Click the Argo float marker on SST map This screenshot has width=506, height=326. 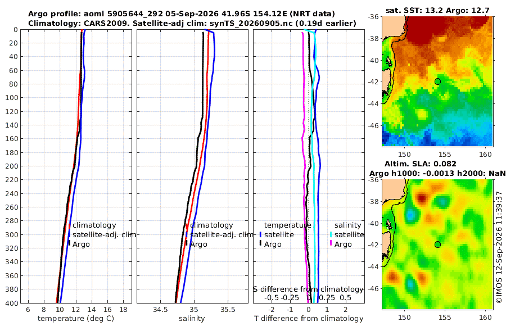pyautogui.click(x=437, y=81)
